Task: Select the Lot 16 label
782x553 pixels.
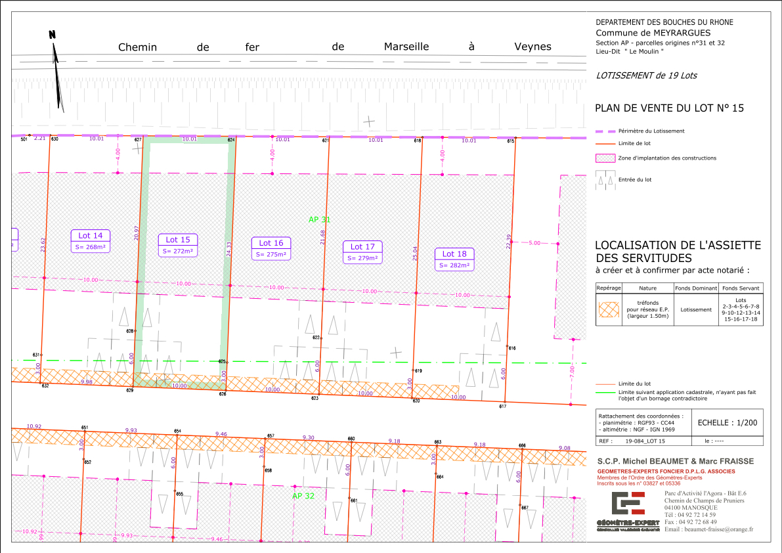Action: coord(271,243)
